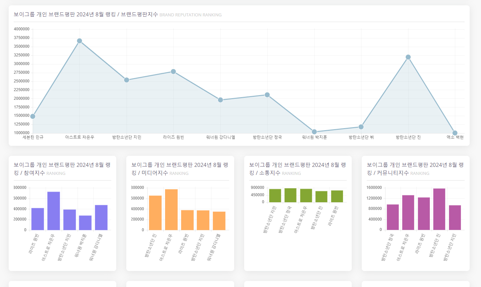Click the 방탄소년단 진 point on the line chart
The height and width of the screenshot is (287, 481).
tap(408, 57)
